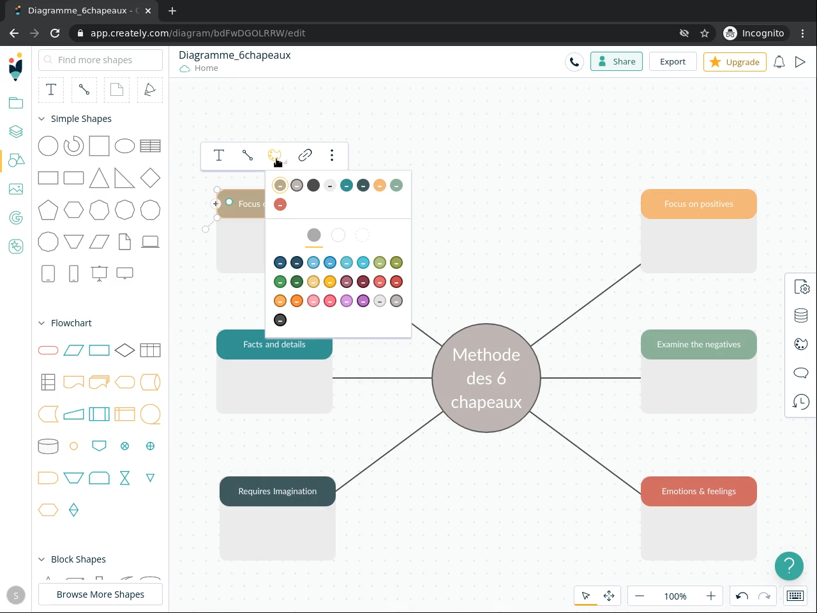Select the Requires Imagination node

[x=278, y=492]
